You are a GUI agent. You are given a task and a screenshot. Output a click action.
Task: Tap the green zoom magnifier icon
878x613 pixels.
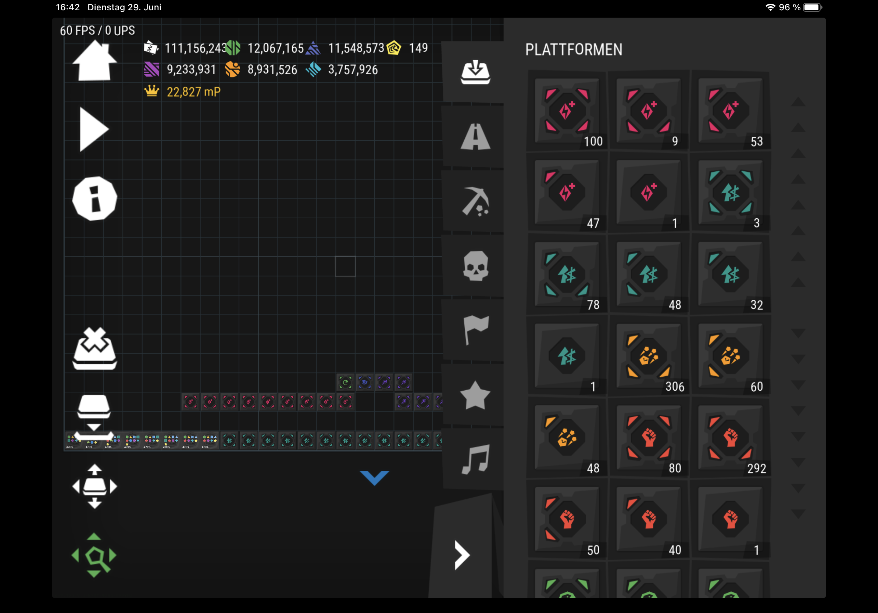point(94,555)
